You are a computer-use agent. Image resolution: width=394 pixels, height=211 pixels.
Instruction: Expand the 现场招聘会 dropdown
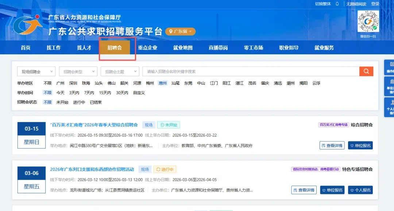click(x=36, y=71)
